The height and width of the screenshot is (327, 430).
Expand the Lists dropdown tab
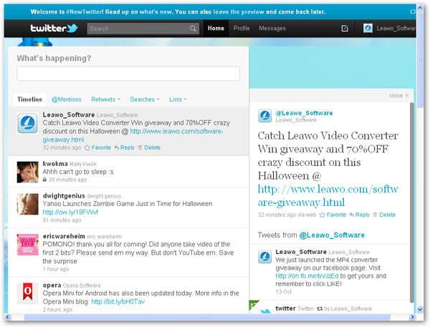(x=178, y=99)
